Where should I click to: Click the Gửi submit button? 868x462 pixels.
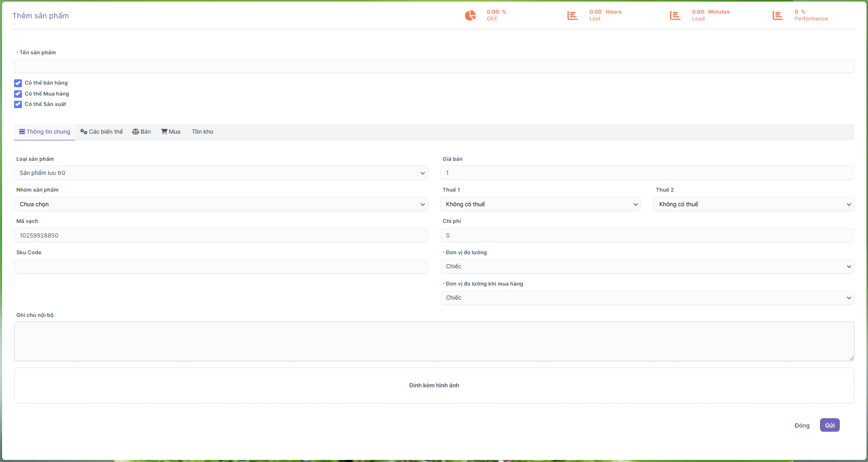[x=829, y=425]
